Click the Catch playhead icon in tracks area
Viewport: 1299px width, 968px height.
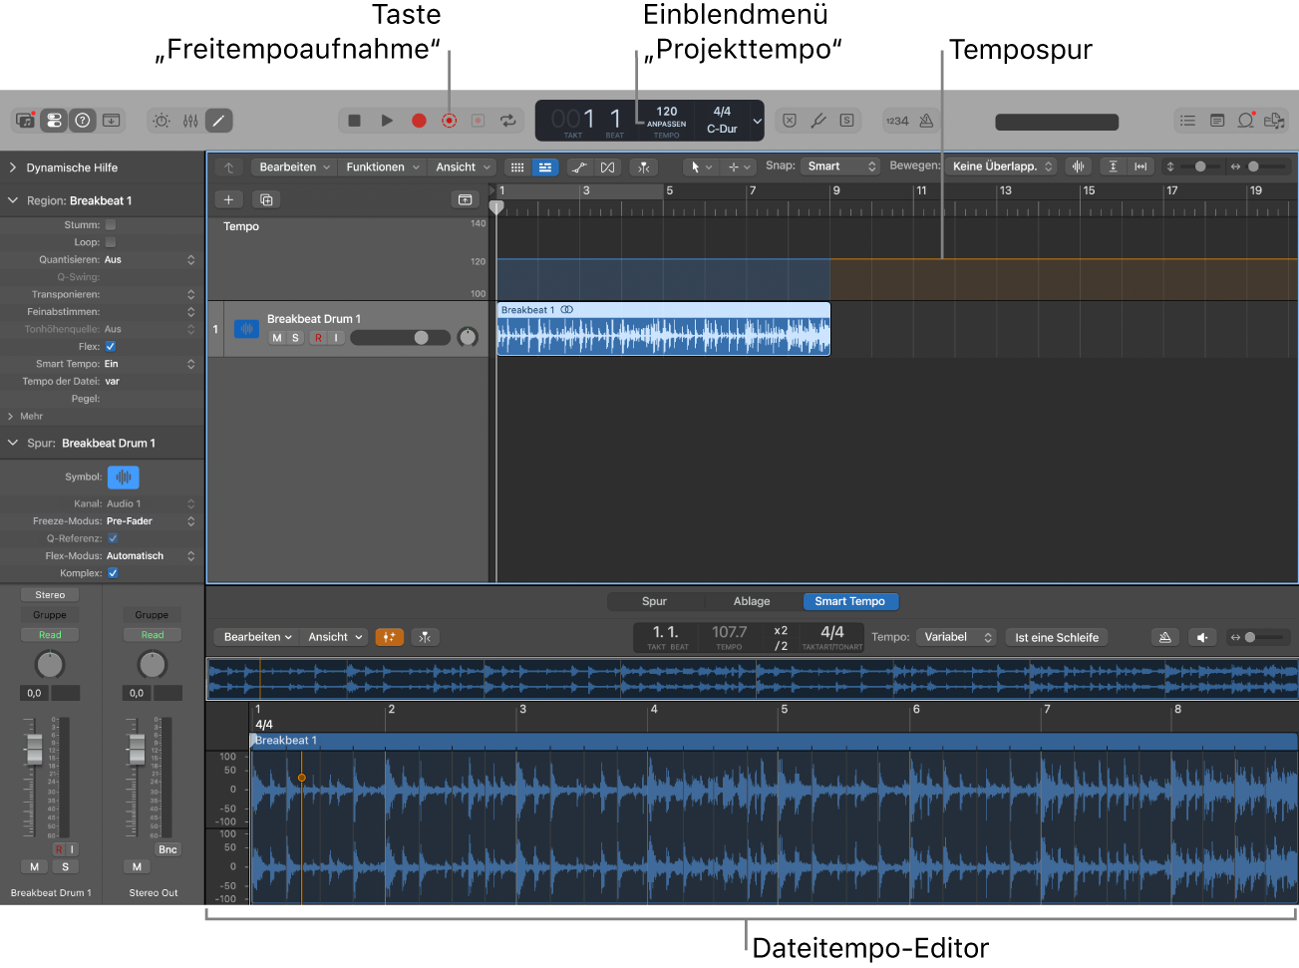(x=644, y=167)
